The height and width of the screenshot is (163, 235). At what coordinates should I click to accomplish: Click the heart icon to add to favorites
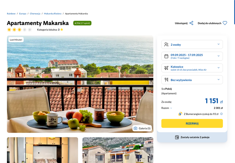[225, 23]
